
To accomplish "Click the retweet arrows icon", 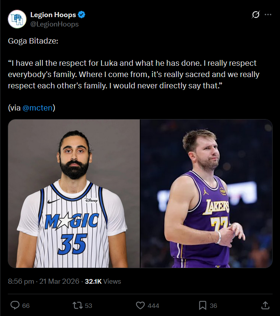I will [77, 305].
